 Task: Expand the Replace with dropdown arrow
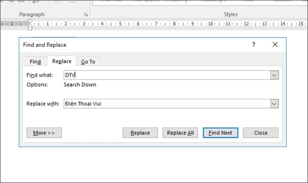[274, 104]
